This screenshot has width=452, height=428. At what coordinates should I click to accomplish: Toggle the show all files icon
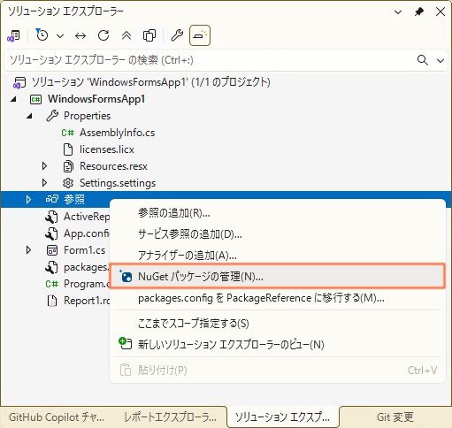[149, 35]
